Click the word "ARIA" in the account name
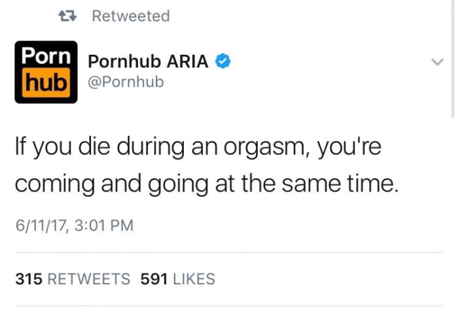 [x=187, y=61]
